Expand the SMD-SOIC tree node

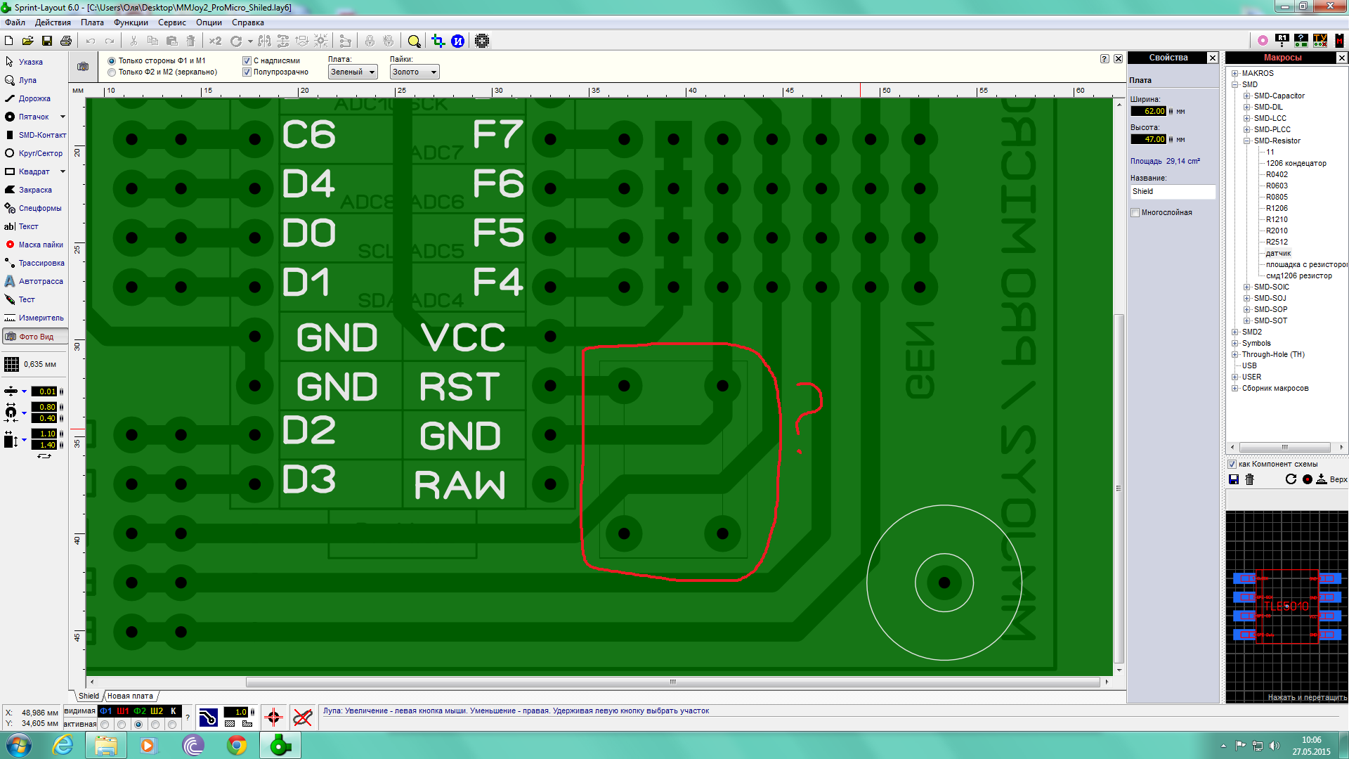coord(1247,287)
